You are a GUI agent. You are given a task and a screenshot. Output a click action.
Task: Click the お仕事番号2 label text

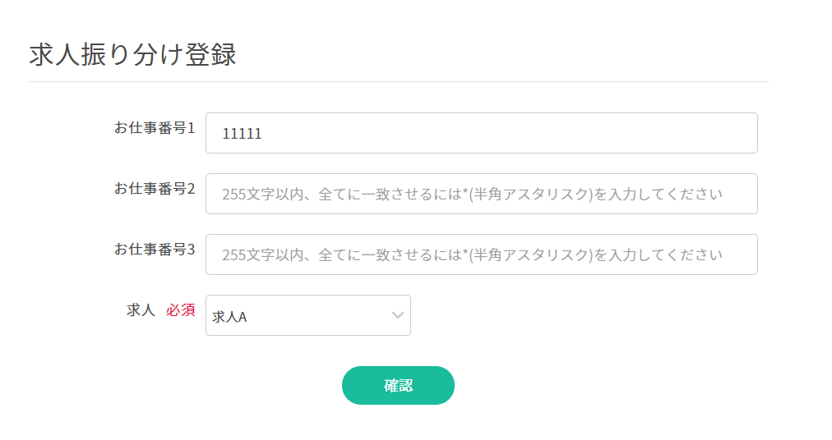pos(155,189)
